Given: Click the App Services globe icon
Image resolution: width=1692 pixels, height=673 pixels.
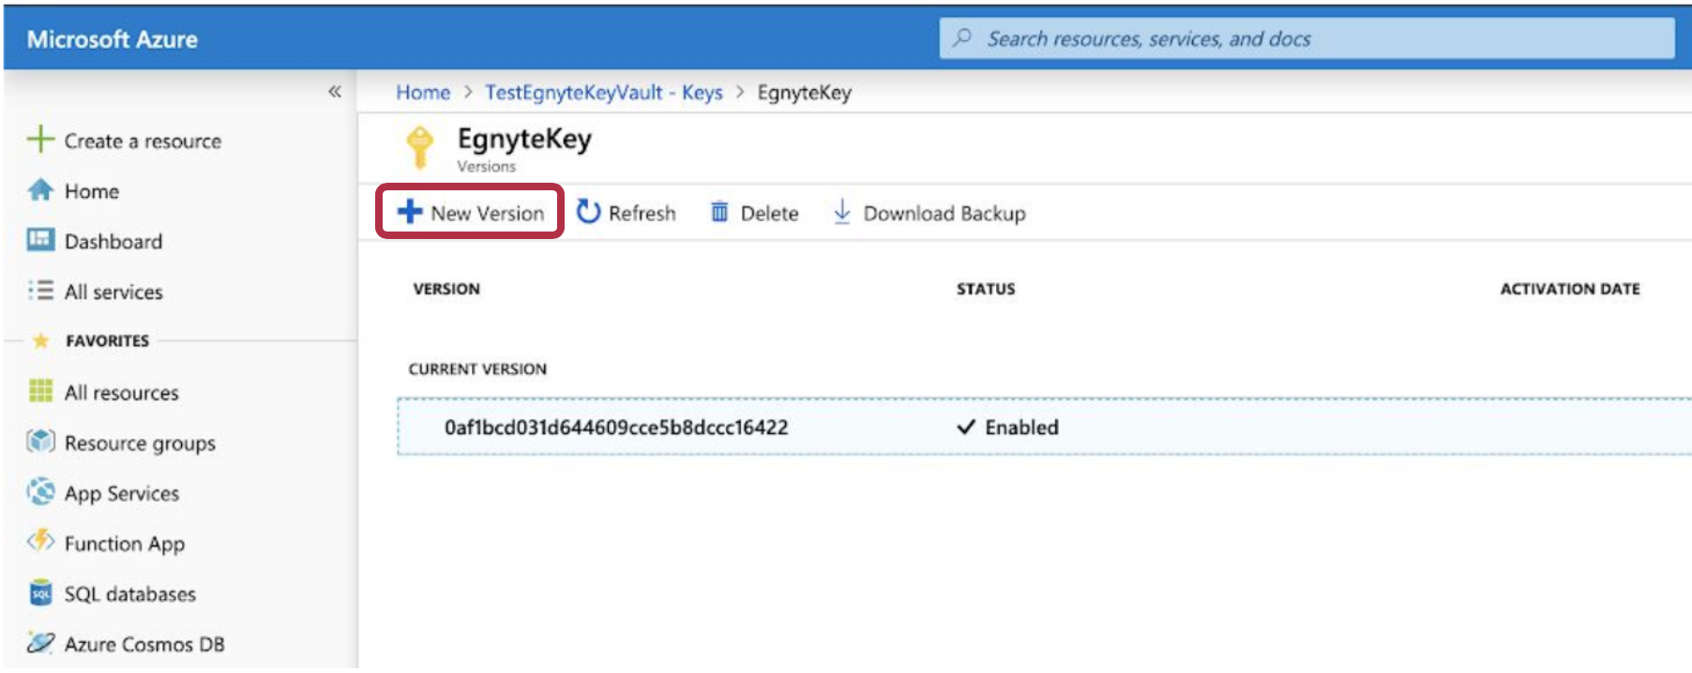Looking at the screenshot, I should point(40,491).
